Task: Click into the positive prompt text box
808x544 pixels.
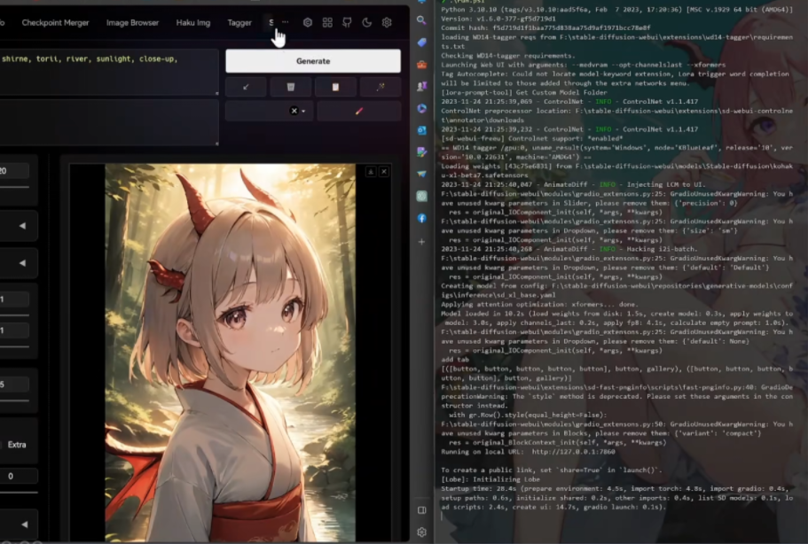Action: pos(109,72)
